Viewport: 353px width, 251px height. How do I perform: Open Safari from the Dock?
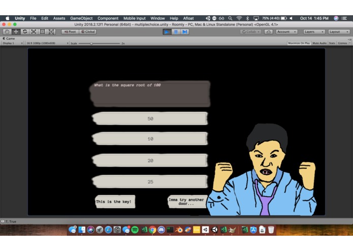point(108,230)
